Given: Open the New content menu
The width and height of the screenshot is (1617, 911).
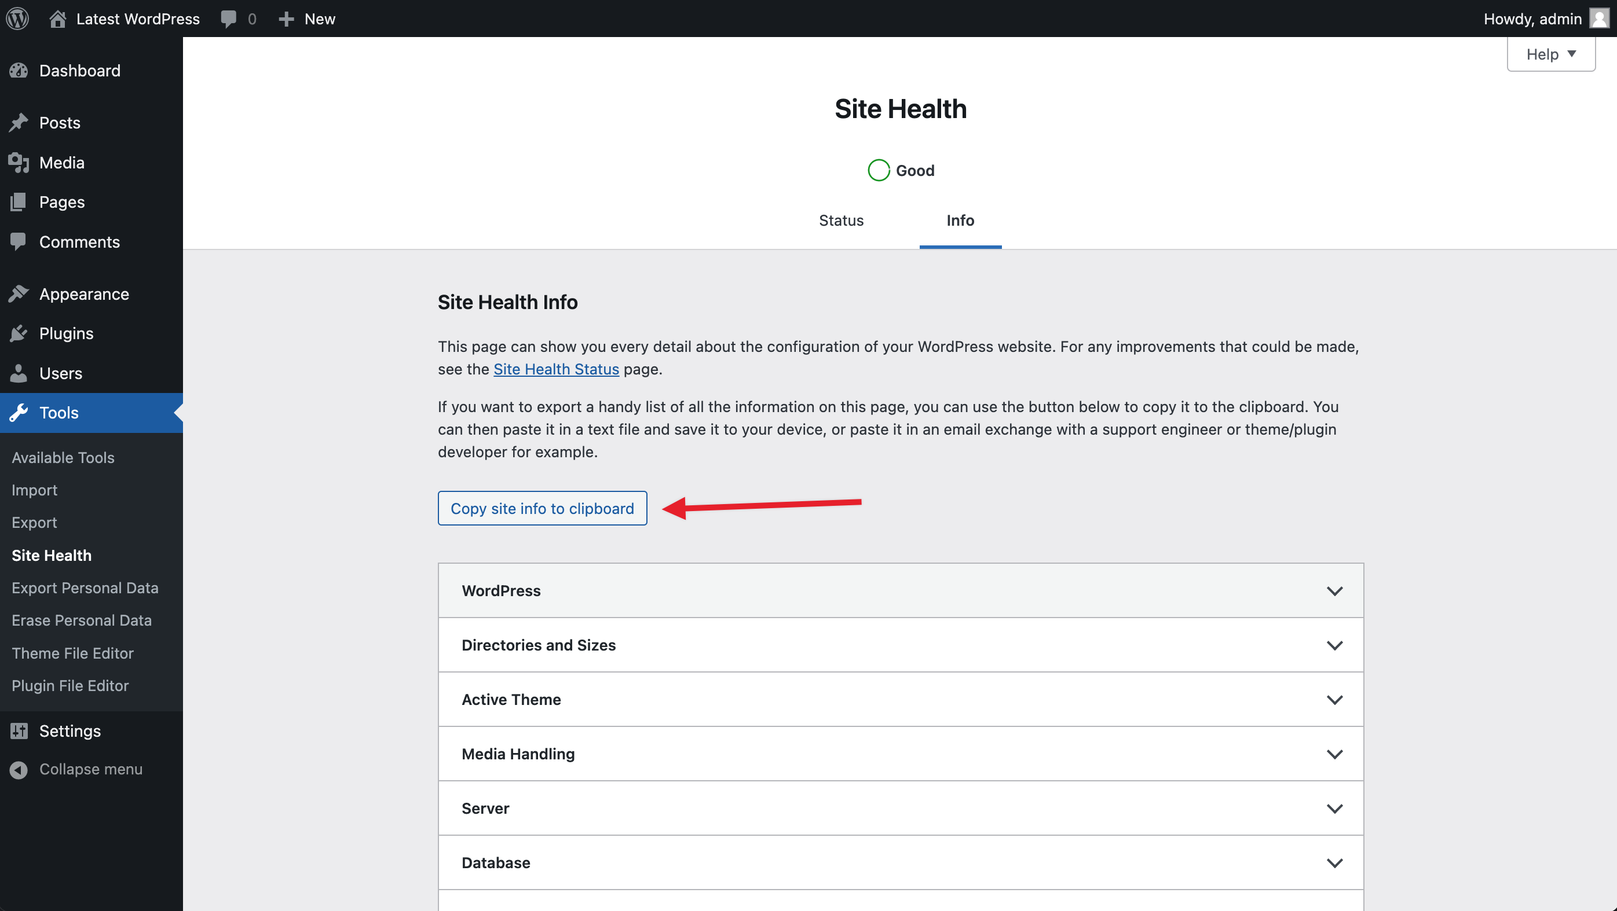Looking at the screenshot, I should (307, 18).
